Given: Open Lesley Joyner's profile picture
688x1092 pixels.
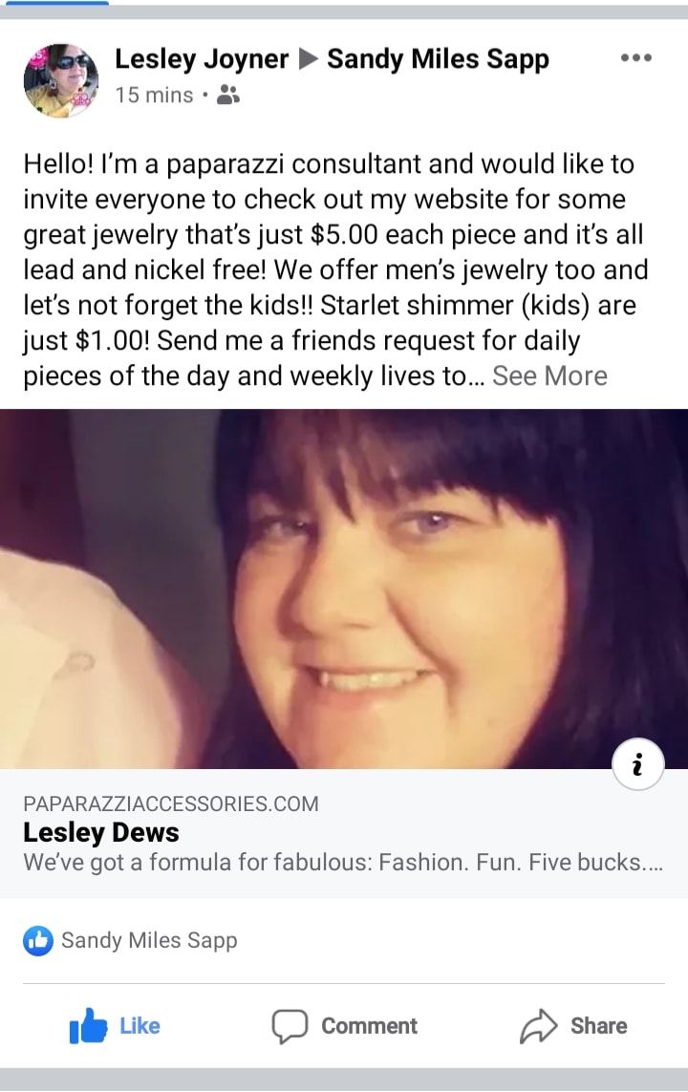Looking at the screenshot, I should coord(61,80).
